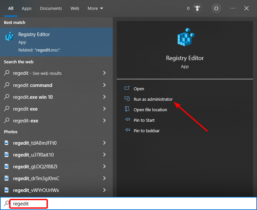This screenshot has height=210, width=257.
Task: Click search icon beside 'regedit.exe win 10'
Action: 7,96
